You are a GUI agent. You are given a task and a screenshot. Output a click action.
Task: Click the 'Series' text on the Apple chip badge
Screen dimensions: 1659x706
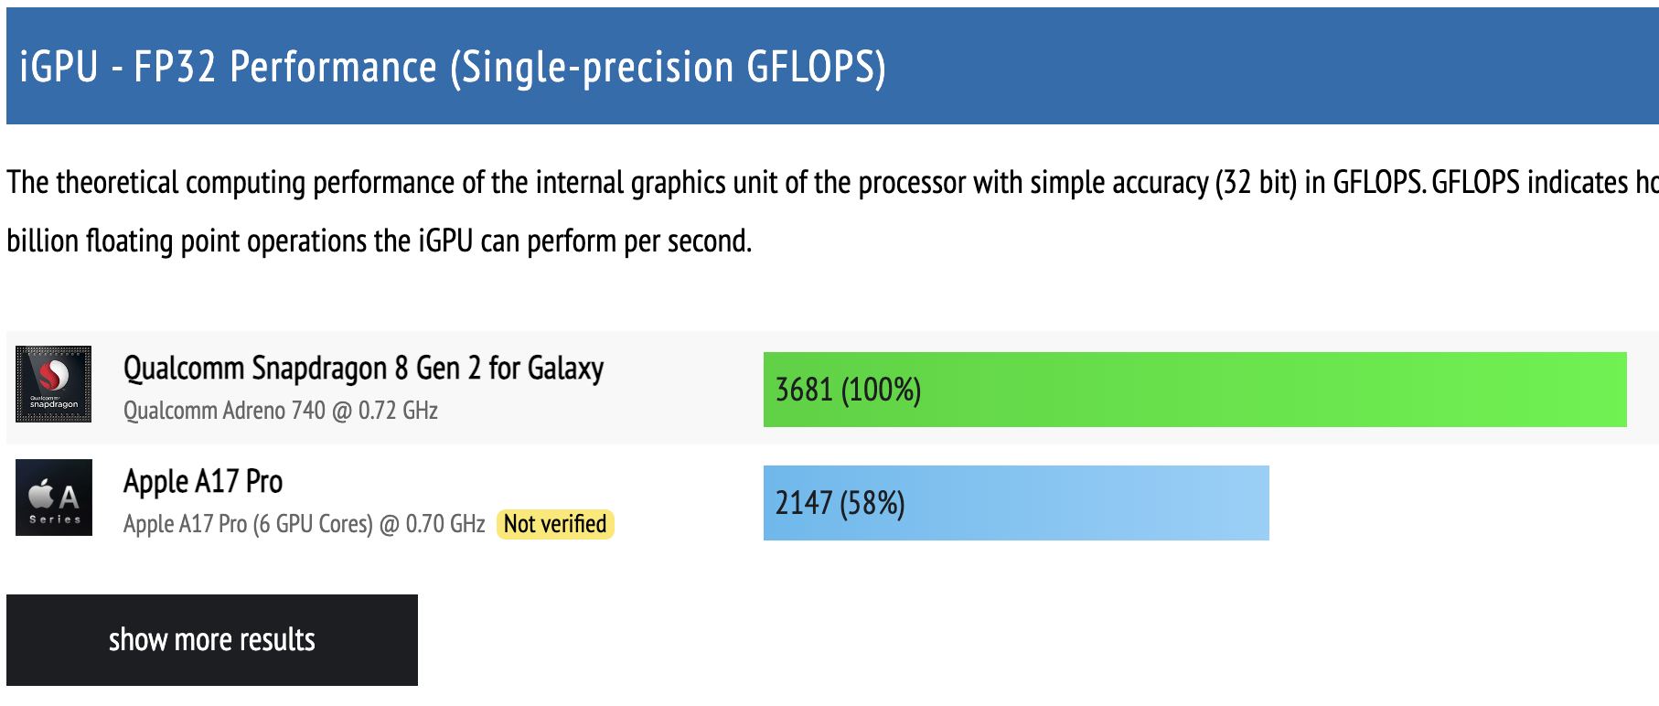(54, 519)
